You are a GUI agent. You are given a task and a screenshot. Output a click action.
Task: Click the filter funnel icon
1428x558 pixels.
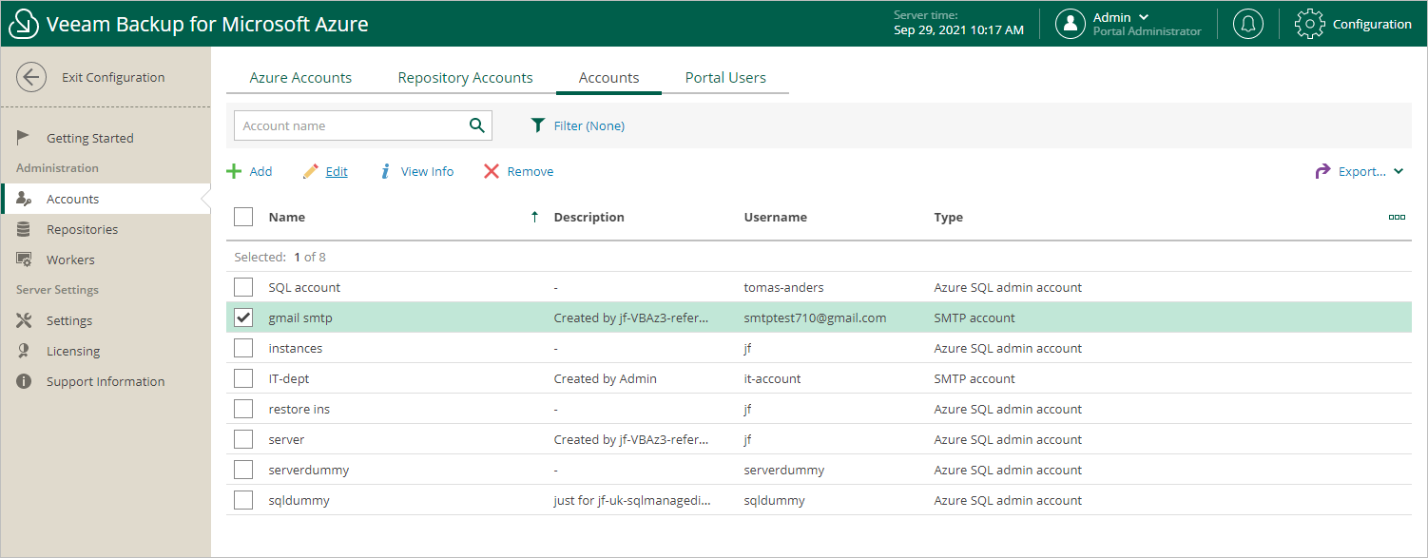(x=538, y=125)
